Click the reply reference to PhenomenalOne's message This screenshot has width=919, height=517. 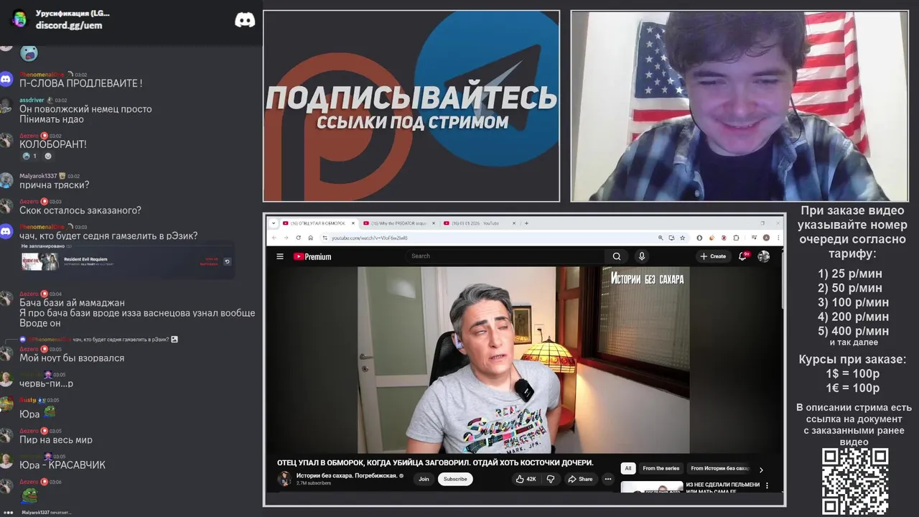click(98, 339)
